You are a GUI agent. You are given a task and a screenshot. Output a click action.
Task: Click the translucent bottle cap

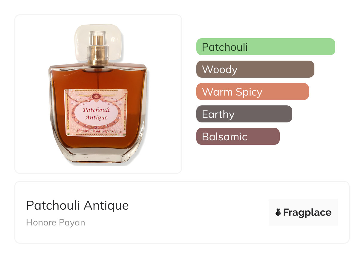98,43
